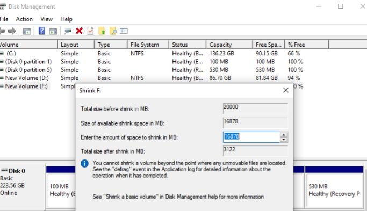Click the Back arrow toolbar icon
The width and height of the screenshot is (367, 211).
(2, 31)
